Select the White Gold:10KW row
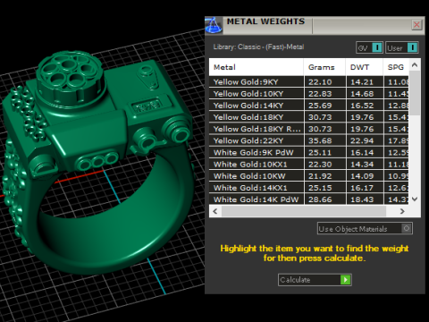 coord(309,176)
